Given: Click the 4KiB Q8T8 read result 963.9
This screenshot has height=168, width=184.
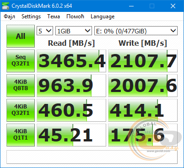Looking at the screenshot, I should tap(71, 86).
